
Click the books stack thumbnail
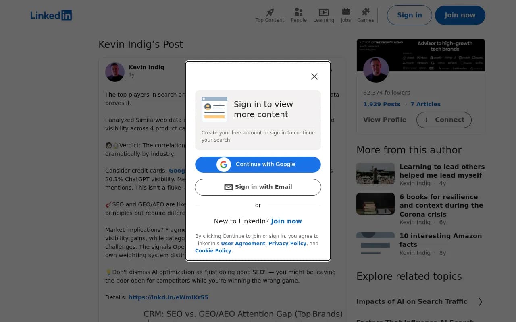pos(375,204)
